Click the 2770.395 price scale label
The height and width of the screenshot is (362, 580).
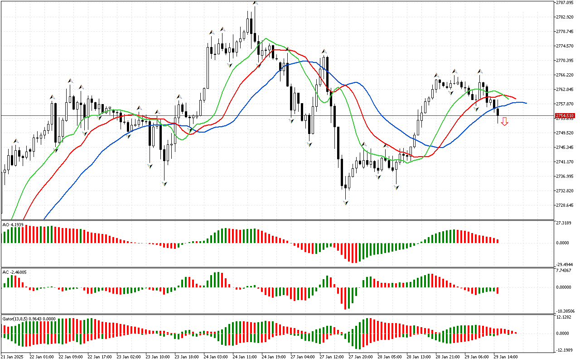(x=565, y=60)
